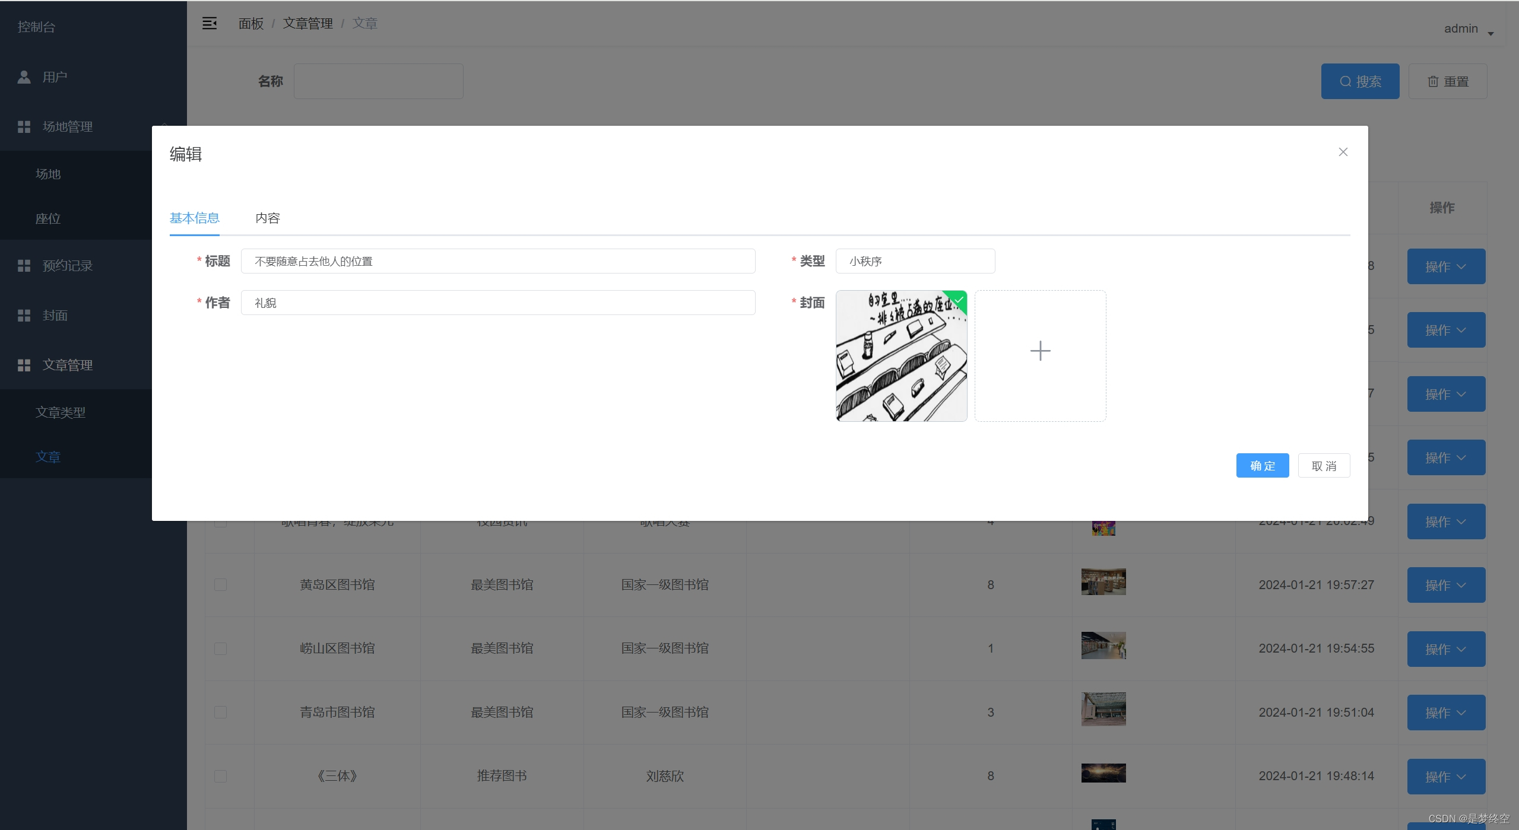Viewport: 1519px width, 830px height.
Task: Click the 确定 confirm button
Action: [x=1263, y=466]
